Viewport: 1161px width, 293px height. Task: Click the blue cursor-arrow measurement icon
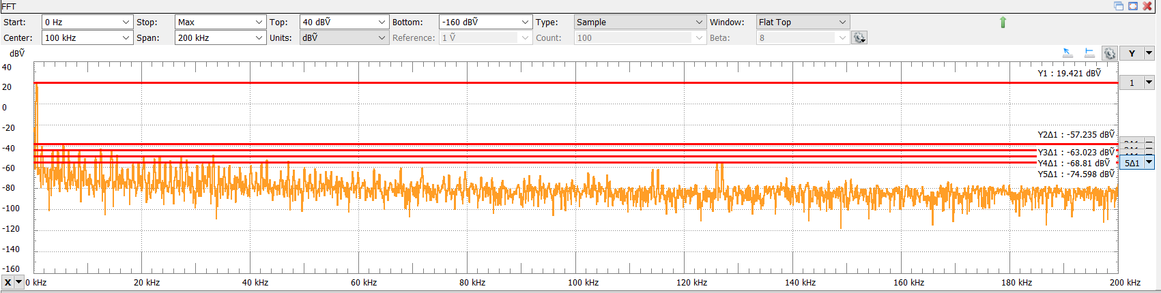1068,53
